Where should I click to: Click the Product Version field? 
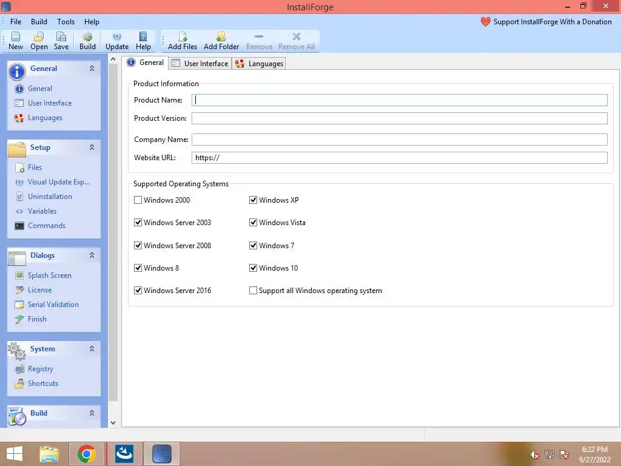pyautogui.click(x=399, y=118)
